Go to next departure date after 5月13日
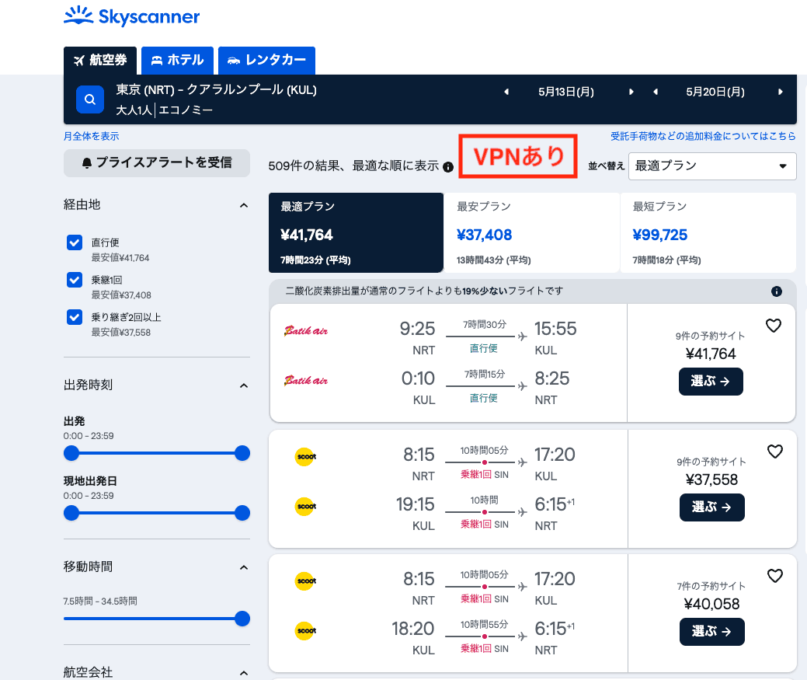This screenshot has width=807, height=680. point(631,92)
